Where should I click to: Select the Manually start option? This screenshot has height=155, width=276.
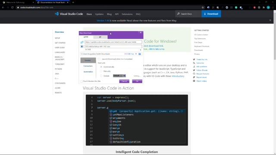pos(101,71)
